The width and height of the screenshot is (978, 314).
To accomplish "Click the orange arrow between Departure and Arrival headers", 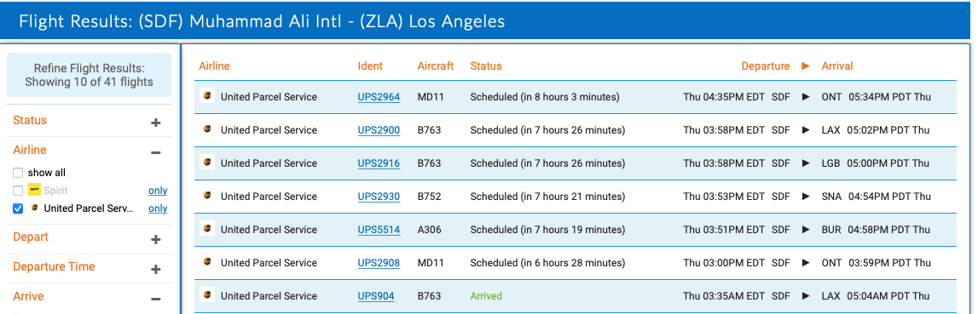I will tap(806, 66).
